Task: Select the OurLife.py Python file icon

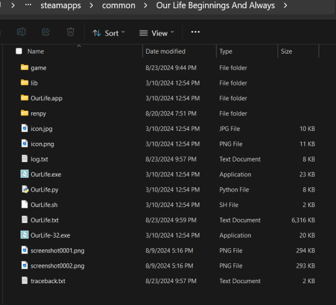Action: point(25,189)
